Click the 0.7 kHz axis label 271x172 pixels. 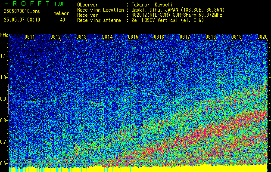3,142
